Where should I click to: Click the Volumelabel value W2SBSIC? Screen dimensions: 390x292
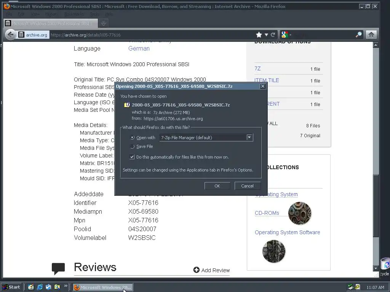(x=142, y=238)
